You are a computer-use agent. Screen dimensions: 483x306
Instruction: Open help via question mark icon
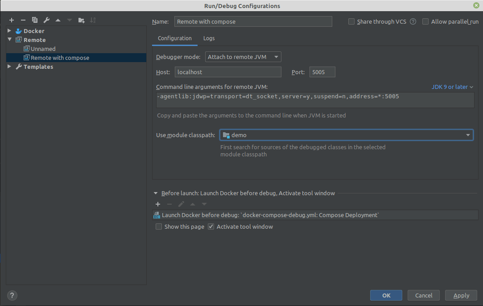[12, 295]
